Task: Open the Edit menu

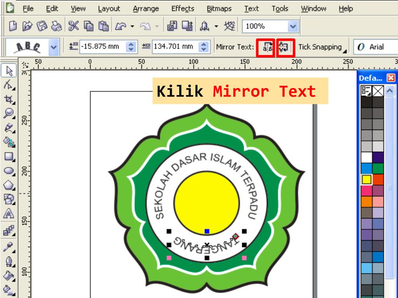Action: coord(52,9)
